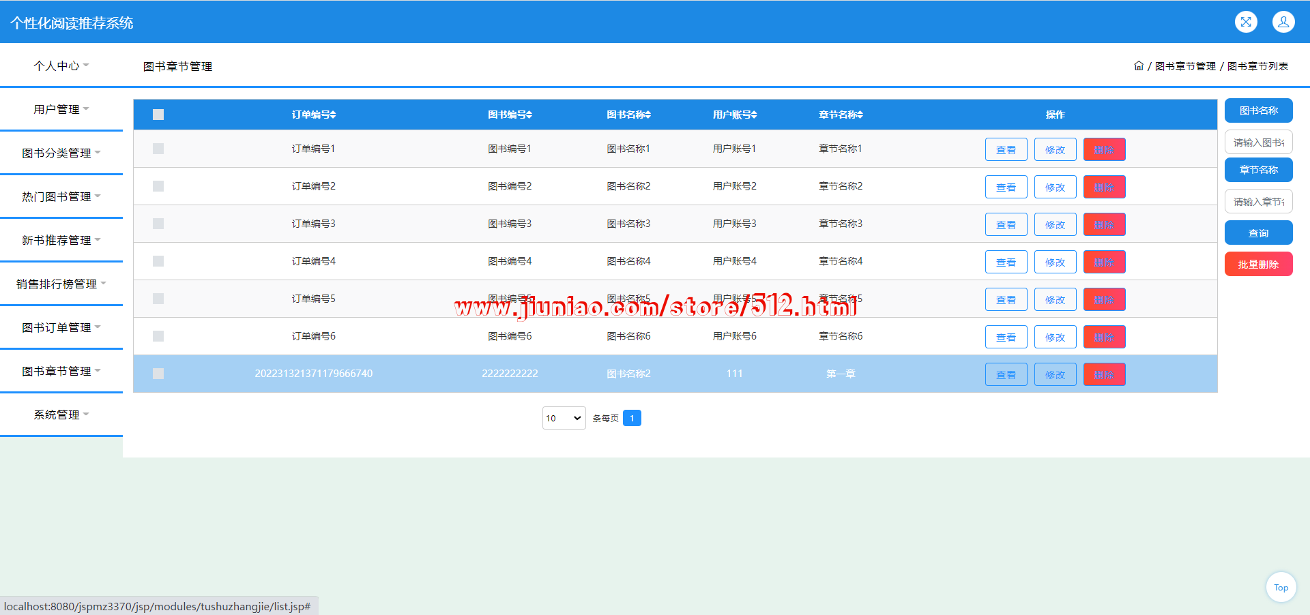Click the 批量删除 batch delete button
Screen dimensions: 1310x615
click(x=1258, y=265)
